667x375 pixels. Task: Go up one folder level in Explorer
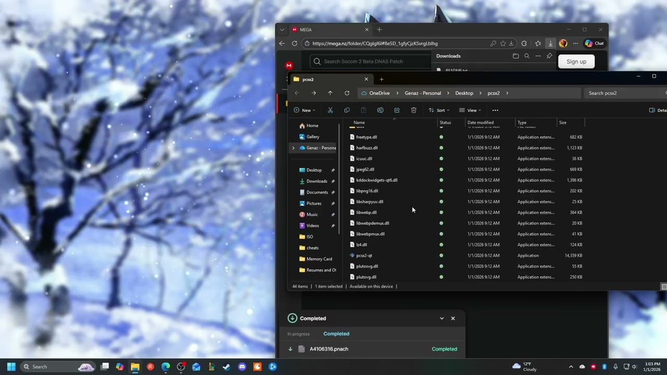(x=330, y=93)
